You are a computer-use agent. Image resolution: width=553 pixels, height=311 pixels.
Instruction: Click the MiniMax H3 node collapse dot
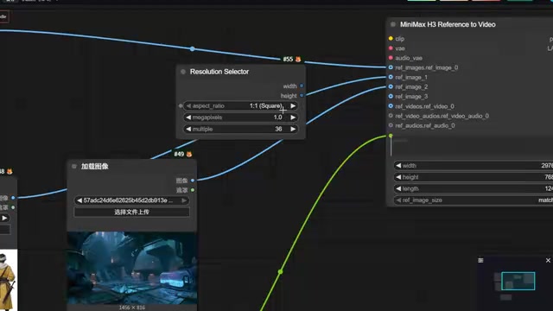[393, 24]
